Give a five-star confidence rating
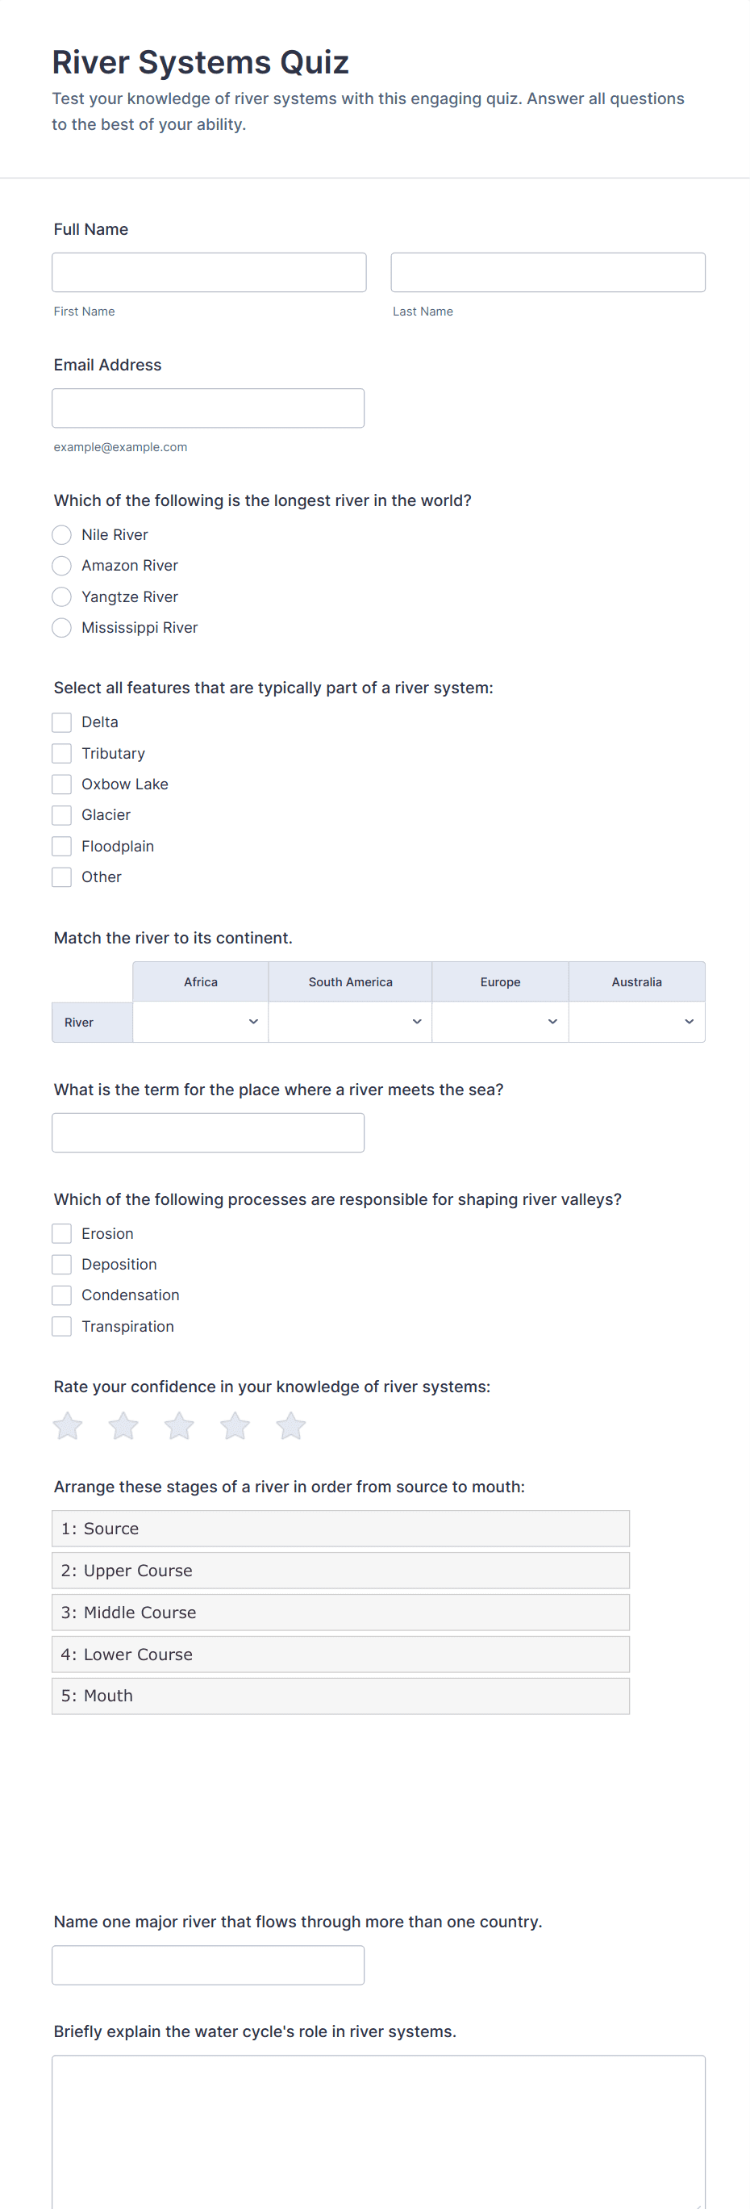This screenshot has width=750, height=2209. coord(290,1426)
